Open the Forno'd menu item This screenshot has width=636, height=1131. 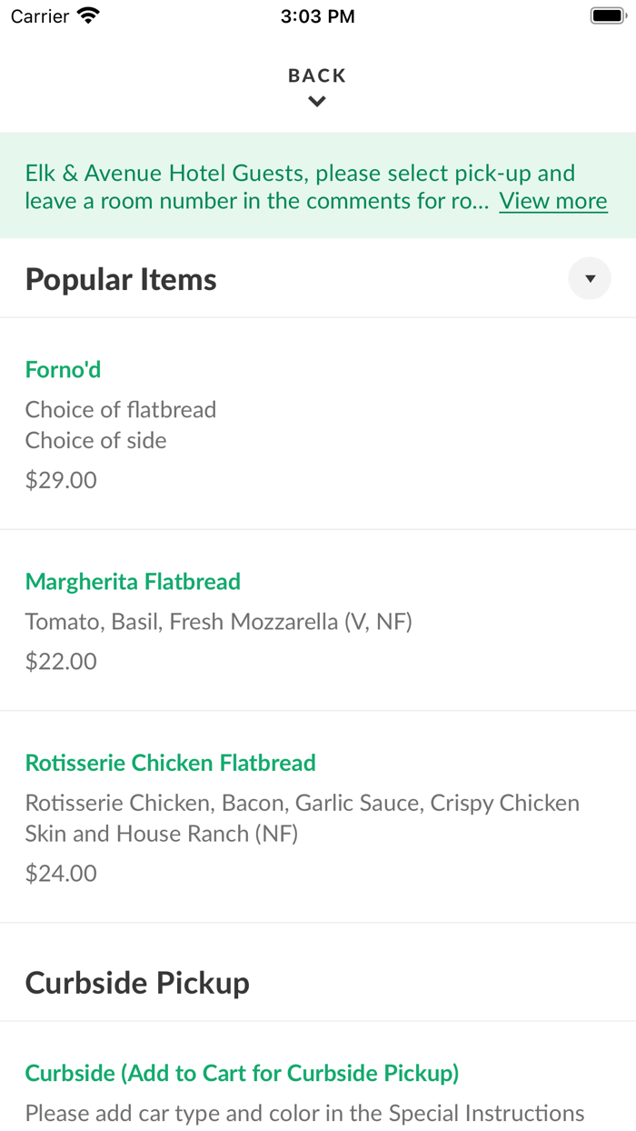click(x=63, y=370)
